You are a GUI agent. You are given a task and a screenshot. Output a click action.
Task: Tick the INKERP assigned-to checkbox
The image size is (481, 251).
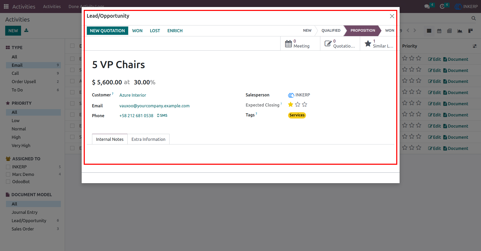[x=8, y=167]
